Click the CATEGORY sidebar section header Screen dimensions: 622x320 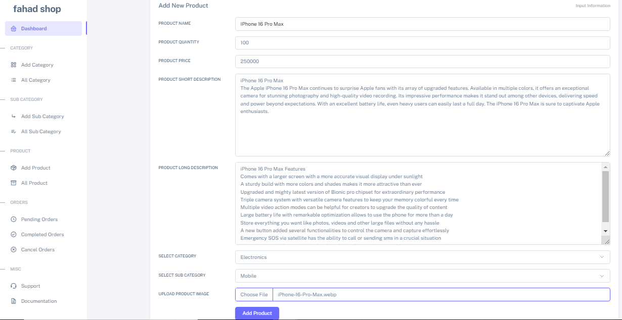click(22, 48)
